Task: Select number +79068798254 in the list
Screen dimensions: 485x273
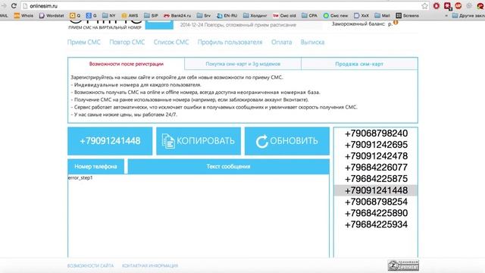Action: [x=376, y=202]
